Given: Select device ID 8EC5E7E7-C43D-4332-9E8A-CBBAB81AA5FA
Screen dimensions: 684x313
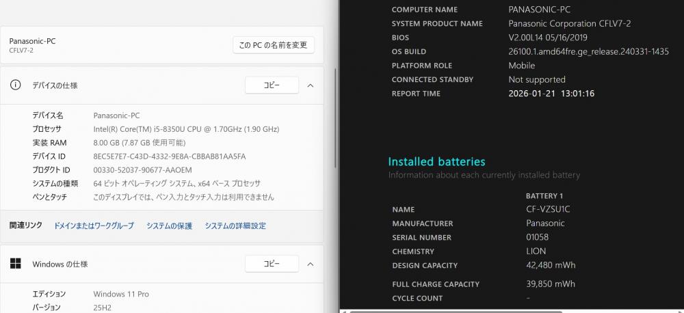Looking at the screenshot, I should 170,156.
